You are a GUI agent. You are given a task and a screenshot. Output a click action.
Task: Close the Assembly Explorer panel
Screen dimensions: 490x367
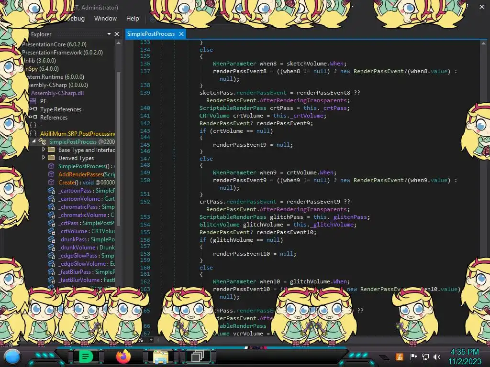click(x=117, y=34)
